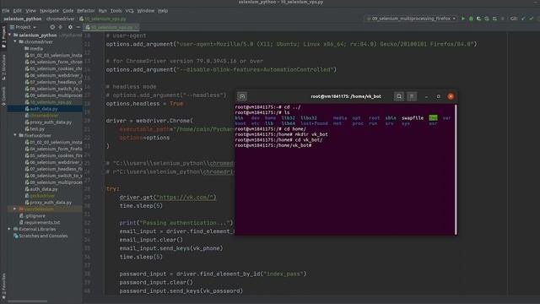Open the Commit tool window side tab
The height and width of the screenshot is (304, 540).
coord(3,95)
